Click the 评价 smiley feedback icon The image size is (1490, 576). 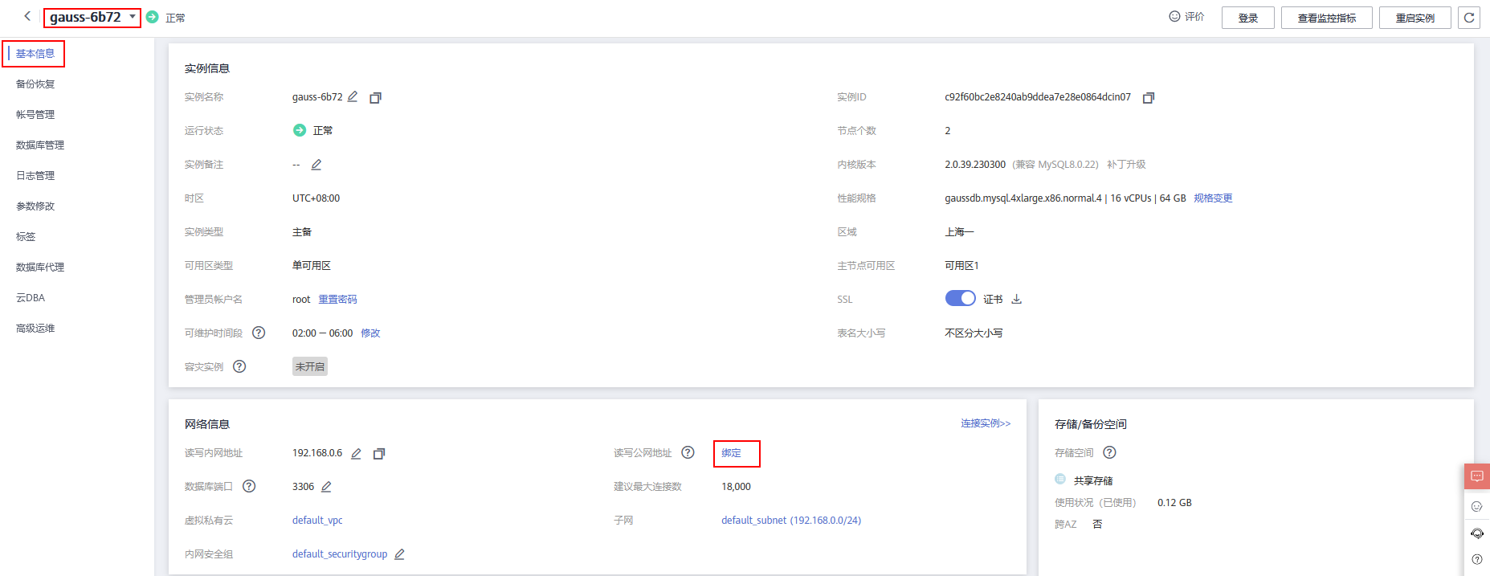click(x=1174, y=16)
